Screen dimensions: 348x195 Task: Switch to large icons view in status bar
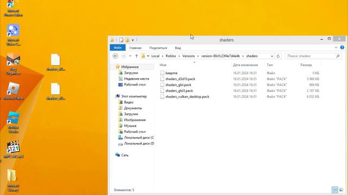341,190
